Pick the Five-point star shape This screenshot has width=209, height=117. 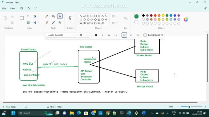click(81, 23)
